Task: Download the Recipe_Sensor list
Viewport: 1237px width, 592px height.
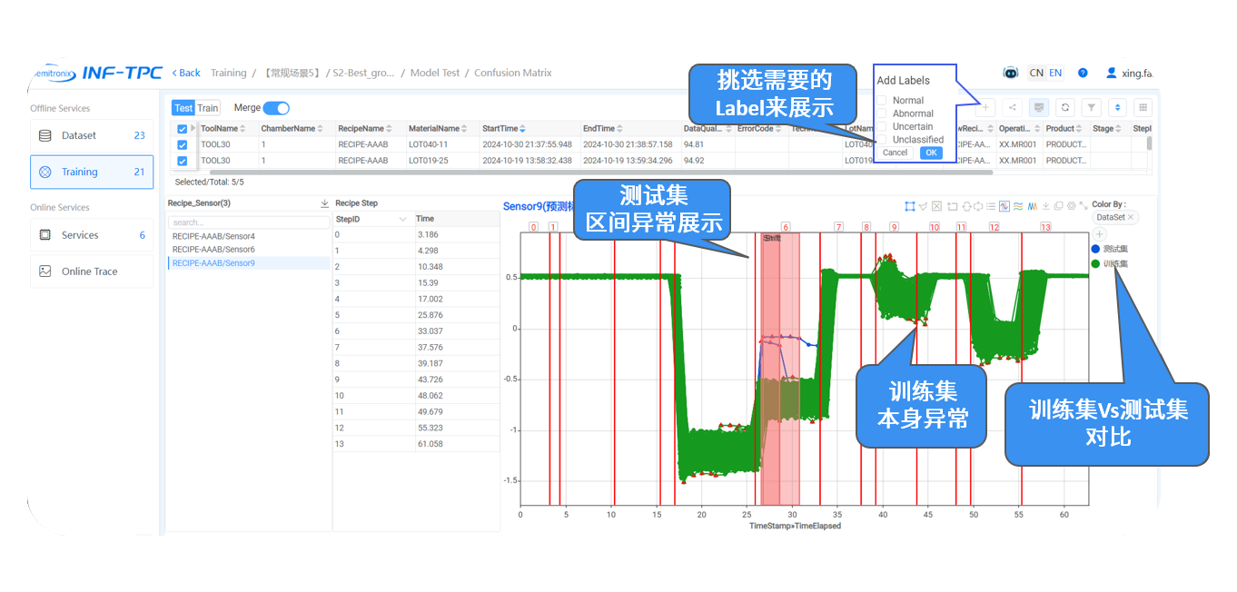Action: 325,203
